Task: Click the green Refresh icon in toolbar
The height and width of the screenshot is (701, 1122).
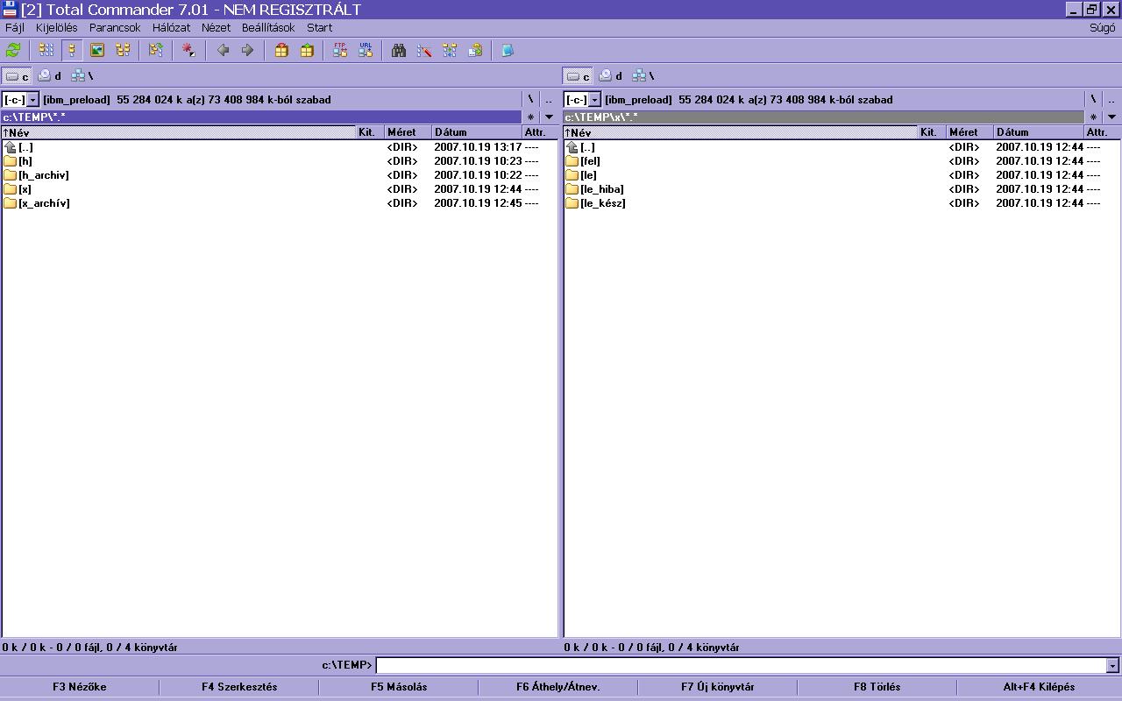Action: coord(13,51)
